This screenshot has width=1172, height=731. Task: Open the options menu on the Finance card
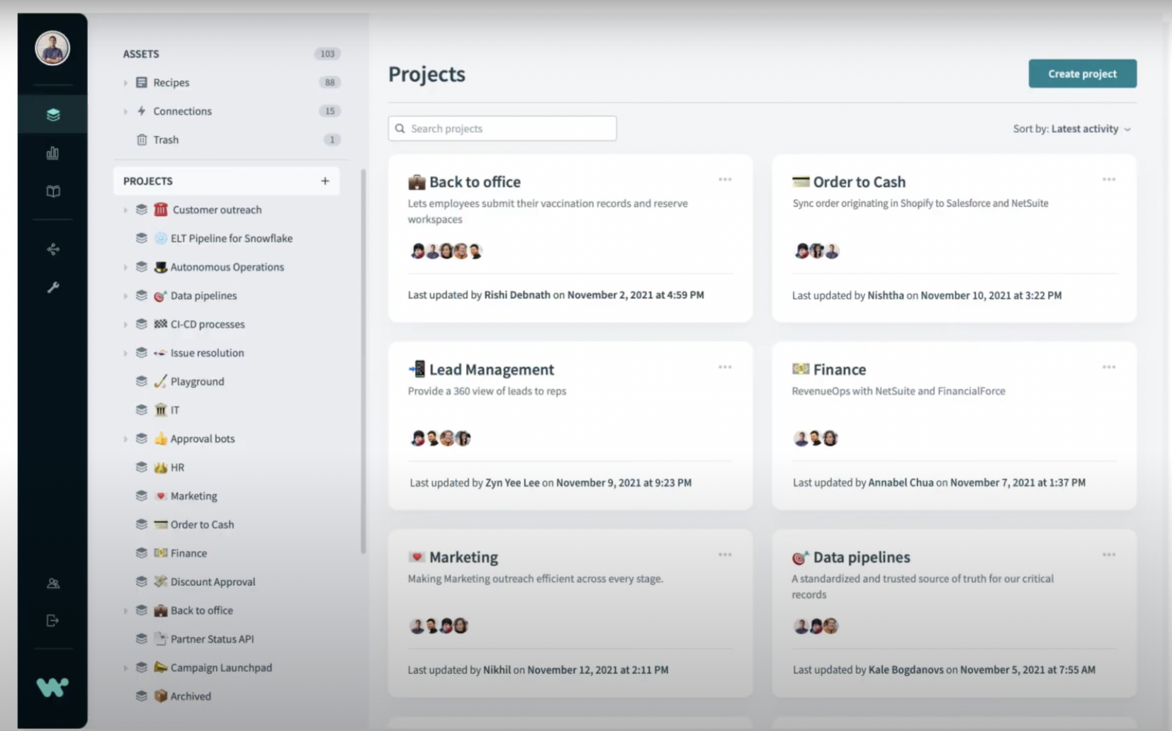1108,366
